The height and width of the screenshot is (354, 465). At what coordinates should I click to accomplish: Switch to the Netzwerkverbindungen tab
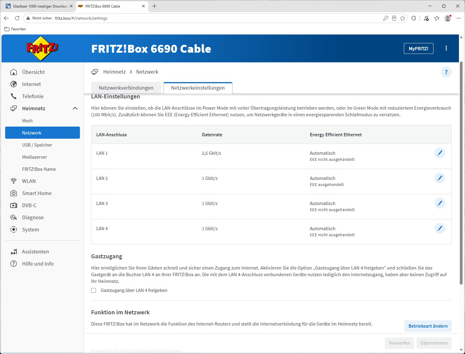126,88
